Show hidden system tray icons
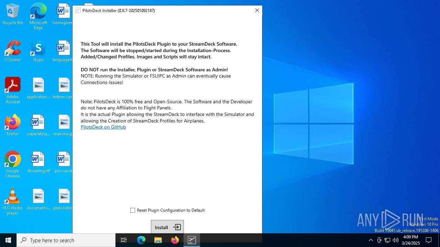440x247 pixels. pos(371,240)
